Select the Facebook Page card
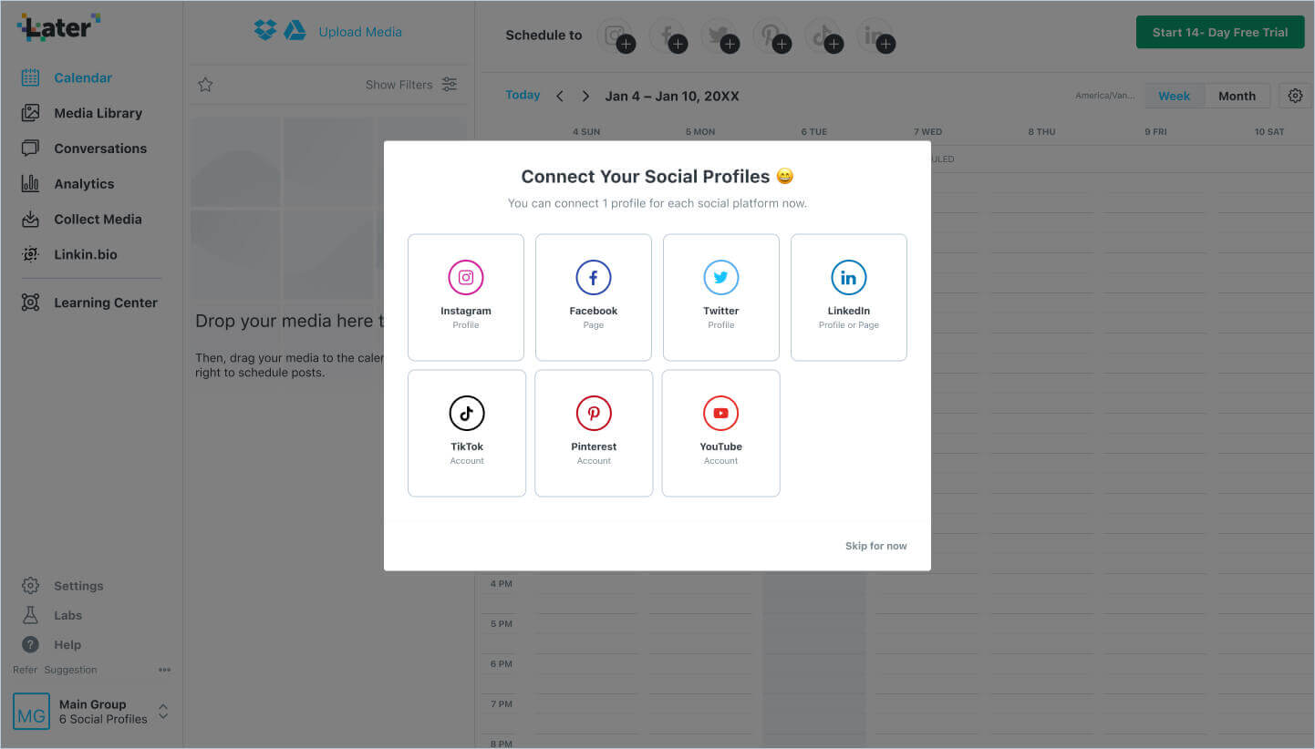Image resolution: width=1315 pixels, height=749 pixels. click(x=594, y=297)
